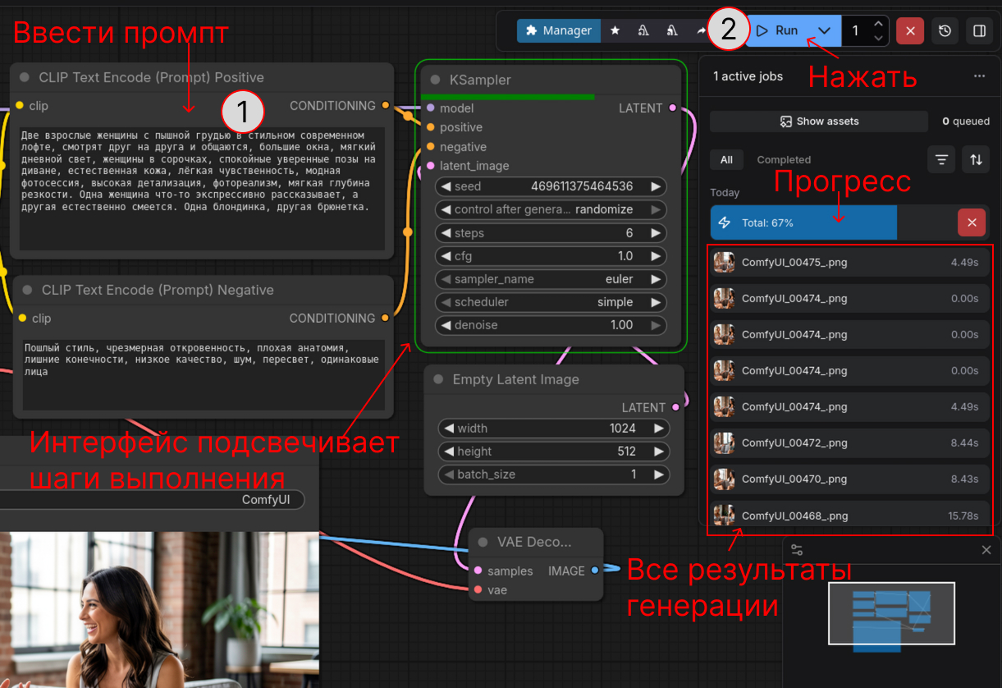The height and width of the screenshot is (688, 1002).
Task: Click the share workflow arrow icon
Action: [x=701, y=30]
